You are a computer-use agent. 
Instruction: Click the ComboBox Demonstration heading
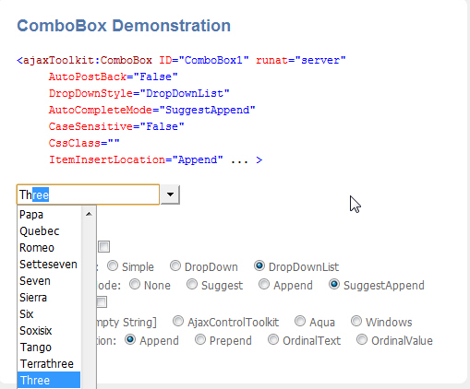124,26
